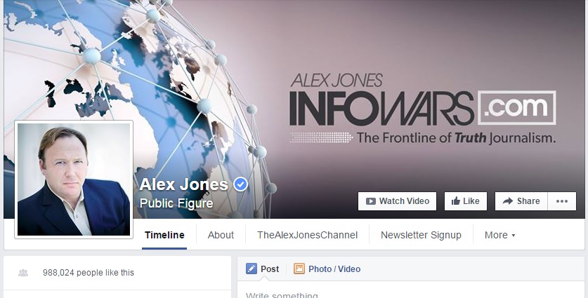Click the video play icon in Watch Video
The image size is (588, 298).
point(370,201)
